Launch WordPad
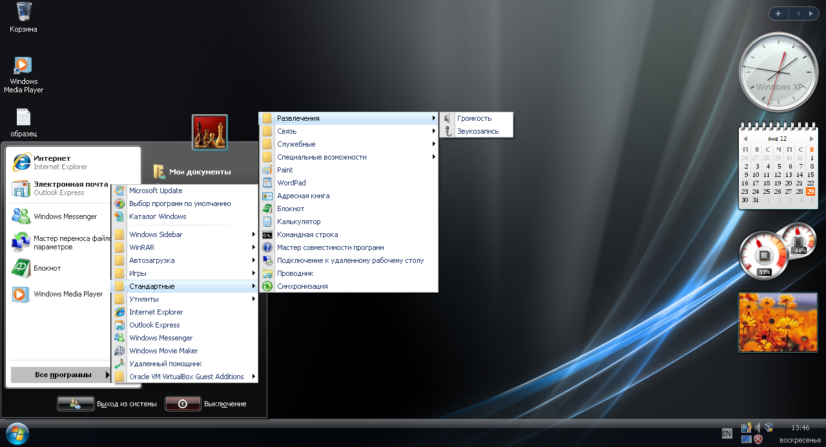Image resolution: width=826 pixels, height=447 pixels. (x=349, y=183)
